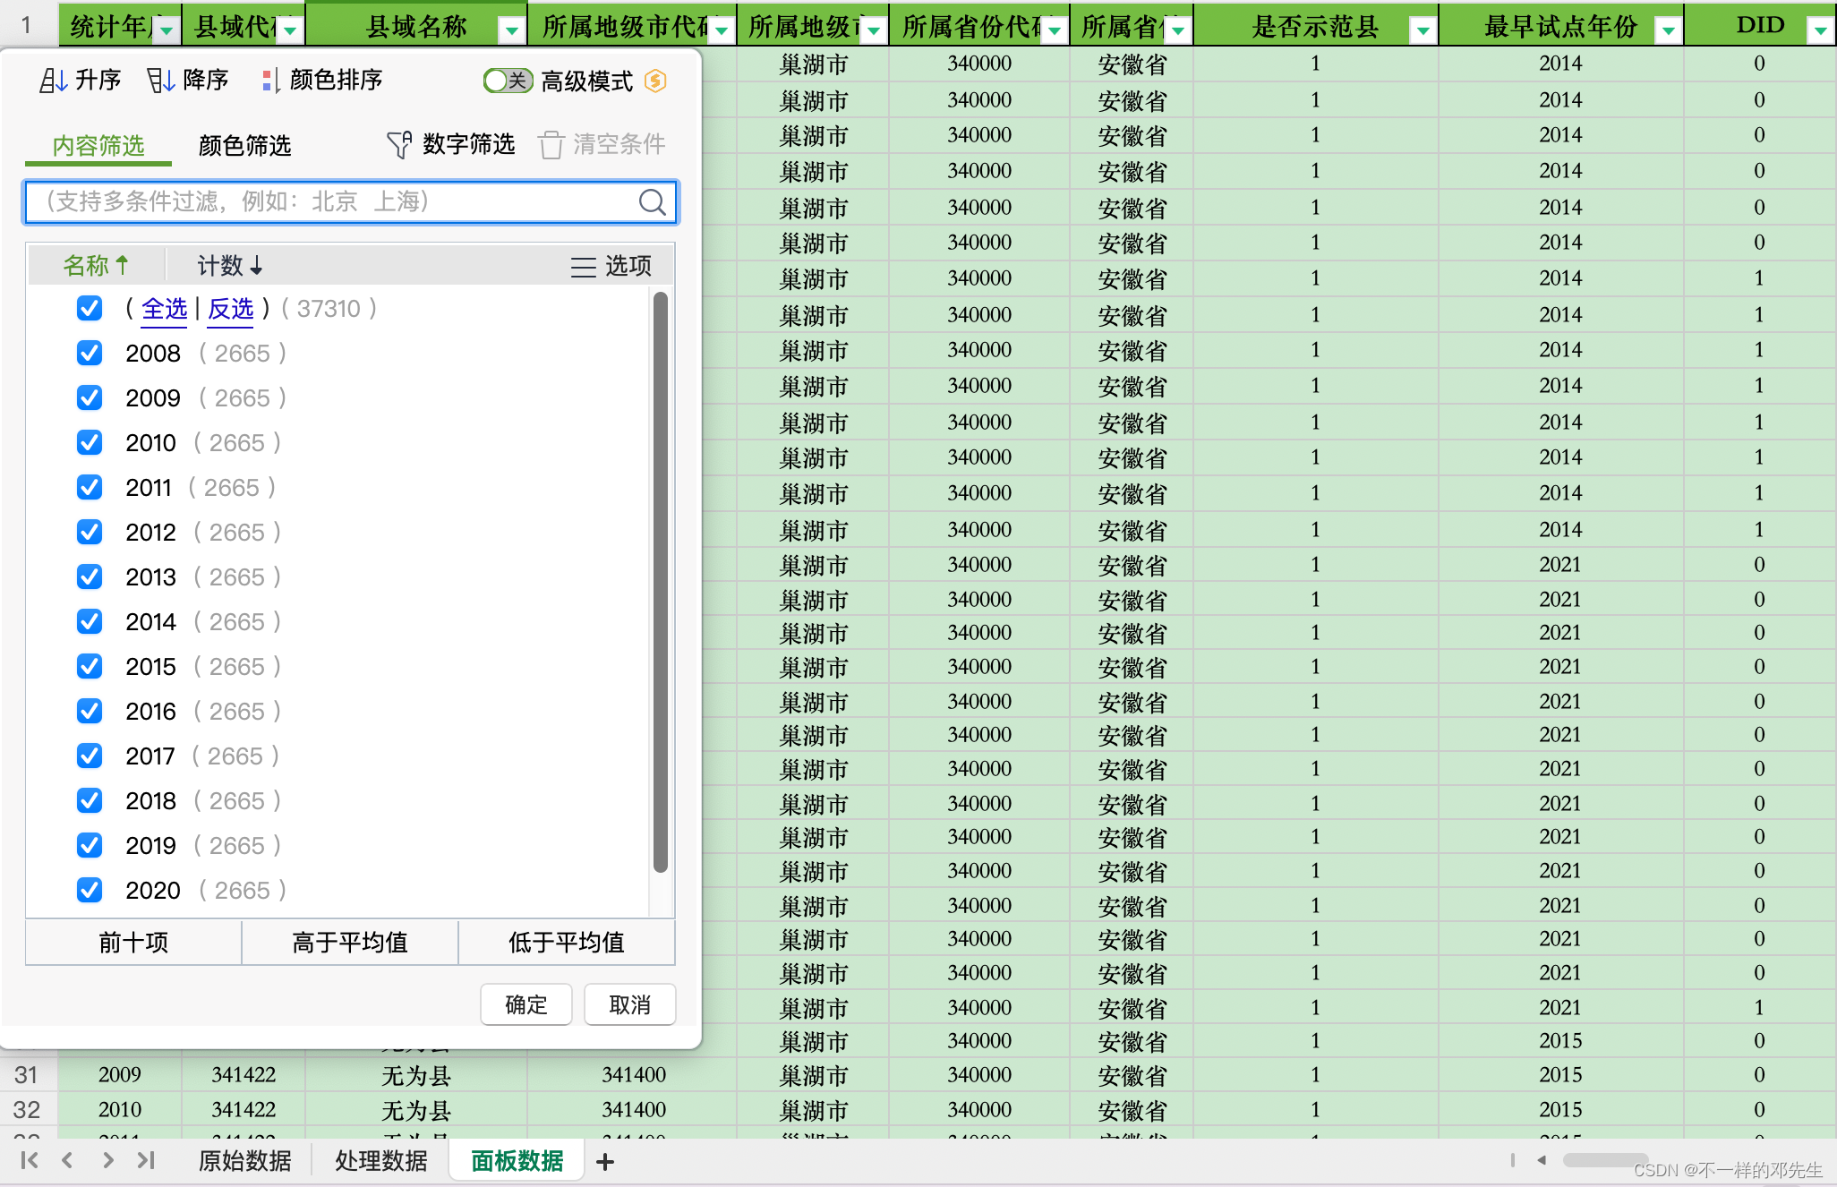Switch to the 原始数据 sheet tab
The image size is (1837, 1187).
click(x=244, y=1161)
